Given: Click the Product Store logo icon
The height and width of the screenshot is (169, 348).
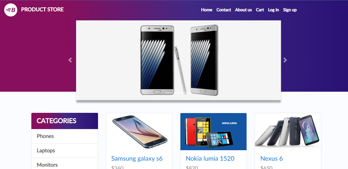Looking at the screenshot, I should click(x=11, y=10).
